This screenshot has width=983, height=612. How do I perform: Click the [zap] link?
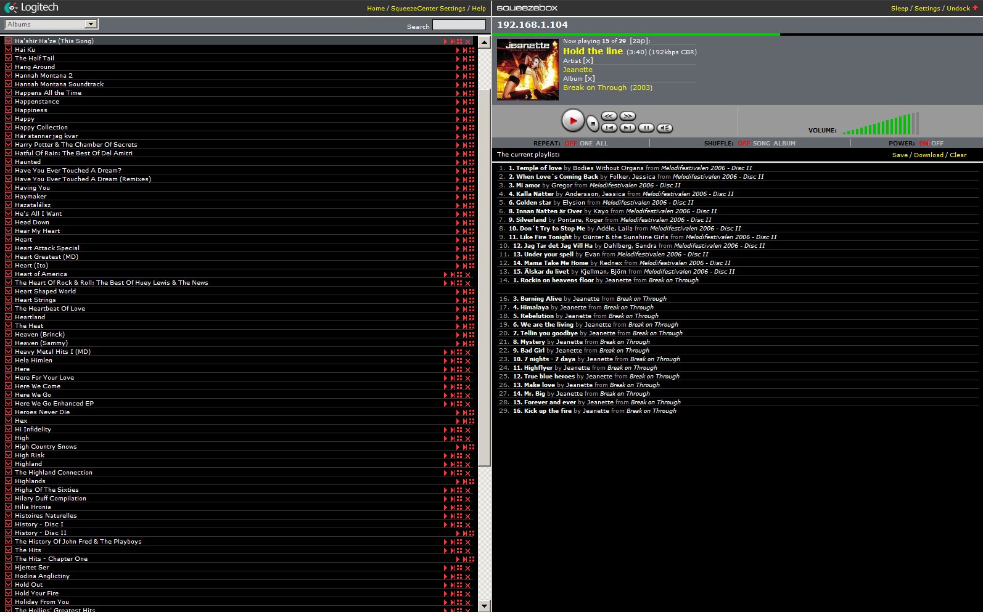(638, 41)
